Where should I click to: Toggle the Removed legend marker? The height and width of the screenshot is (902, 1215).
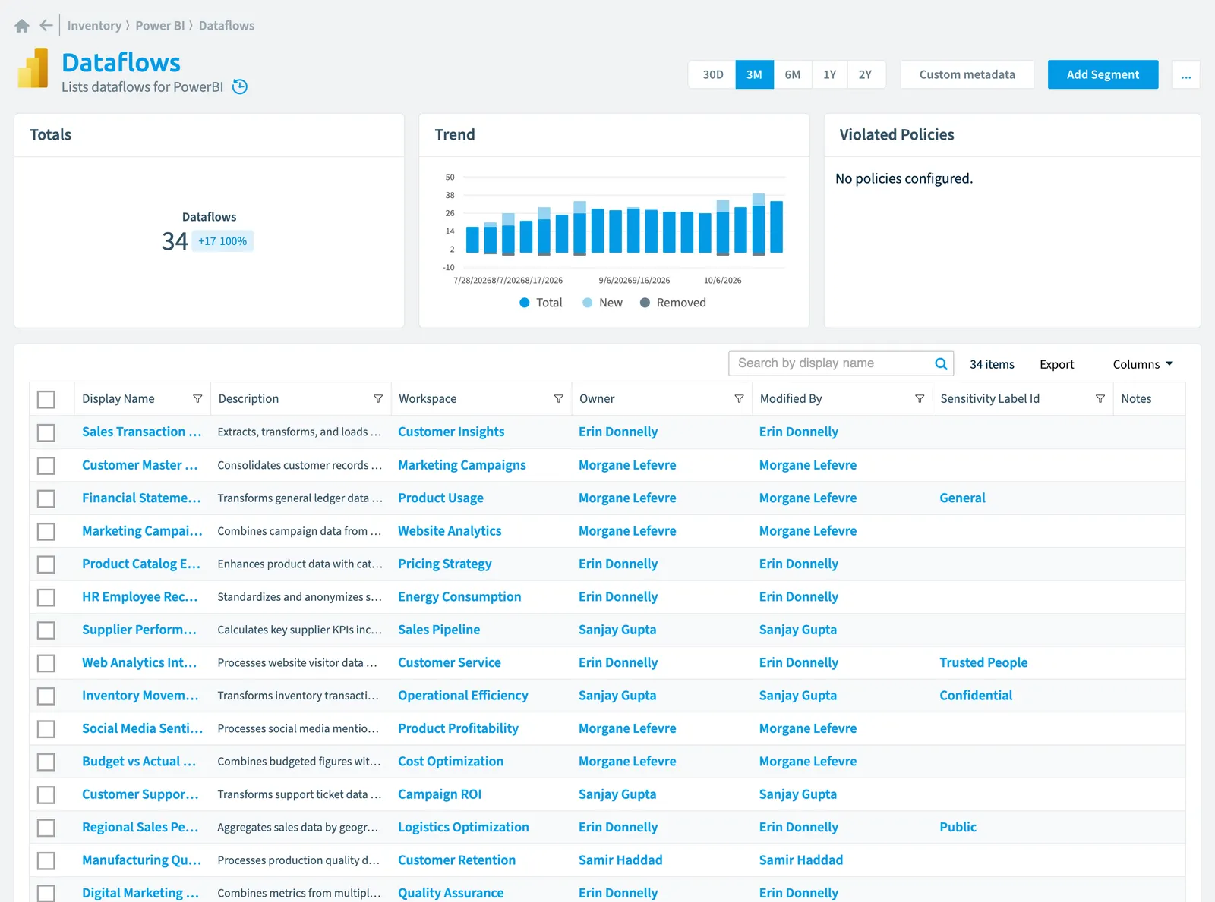[645, 303]
